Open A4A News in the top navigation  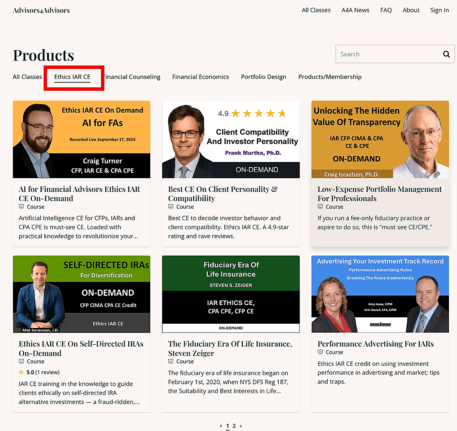click(x=355, y=10)
